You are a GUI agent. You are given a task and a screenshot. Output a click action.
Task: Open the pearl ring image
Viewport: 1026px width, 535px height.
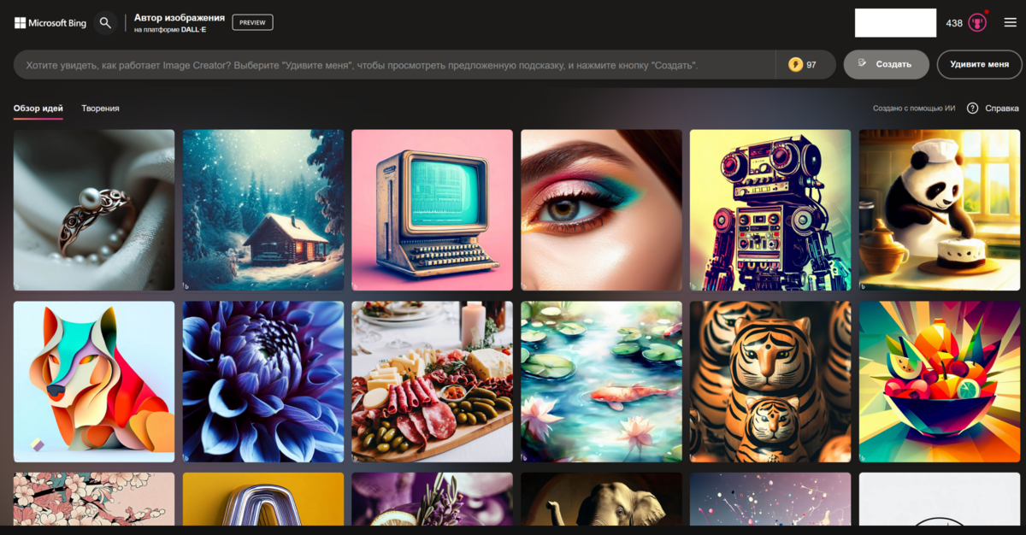point(94,210)
